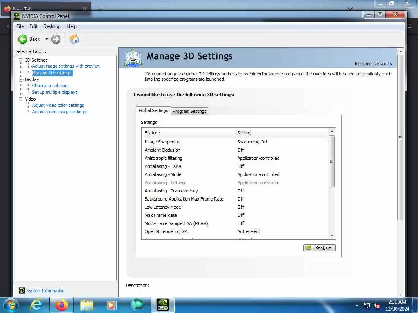
Task: Click Restore Defaults in the header
Action: [373, 64]
